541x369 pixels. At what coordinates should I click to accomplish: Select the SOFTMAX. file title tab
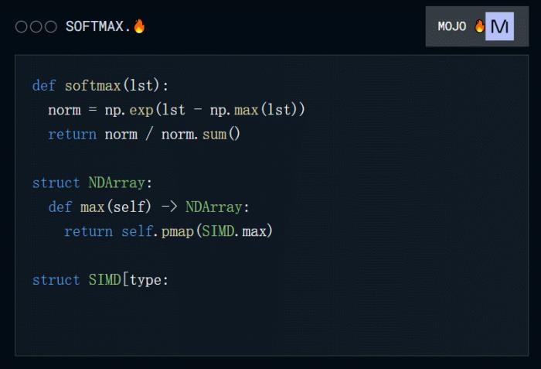105,26
